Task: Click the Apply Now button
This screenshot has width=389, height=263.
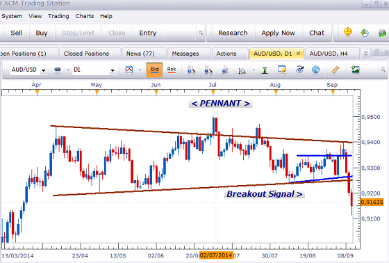Action: [x=278, y=33]
